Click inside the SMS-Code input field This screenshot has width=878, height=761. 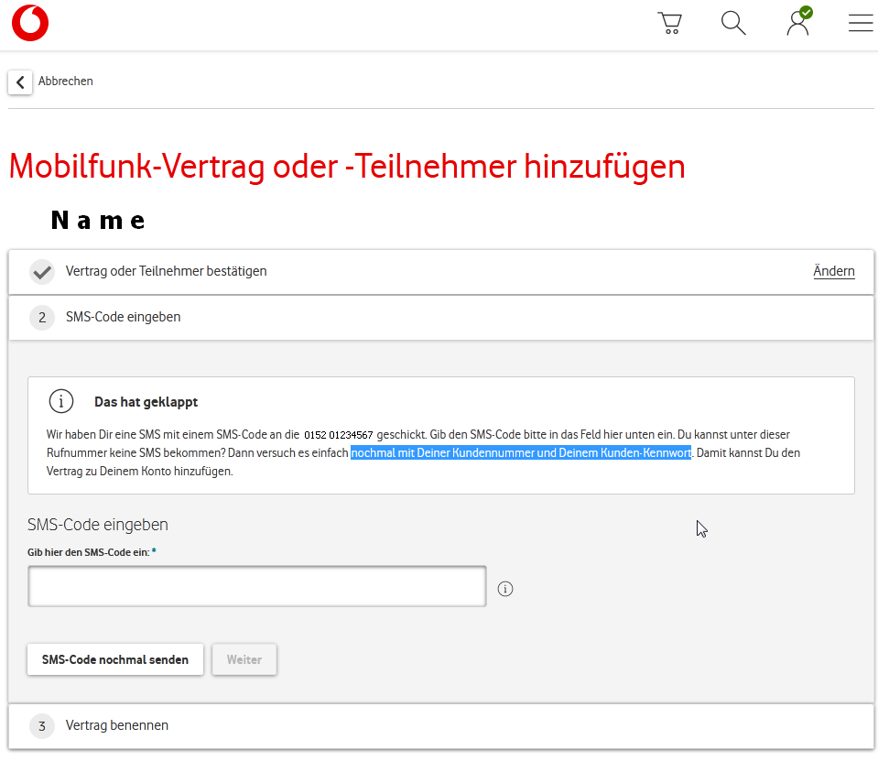pos(256,586)
